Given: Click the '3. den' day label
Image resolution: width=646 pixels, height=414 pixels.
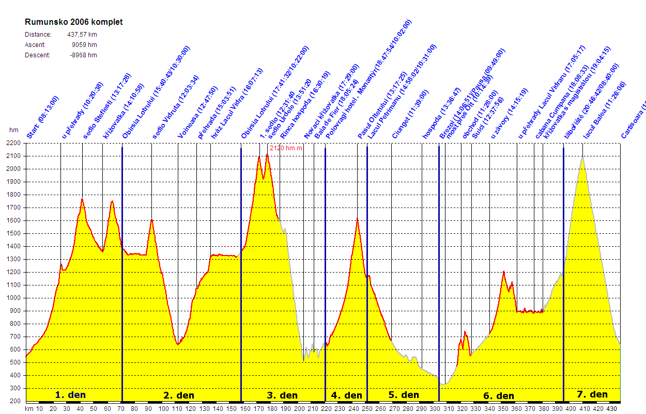Looking at the screenshot, I should 282,395.
